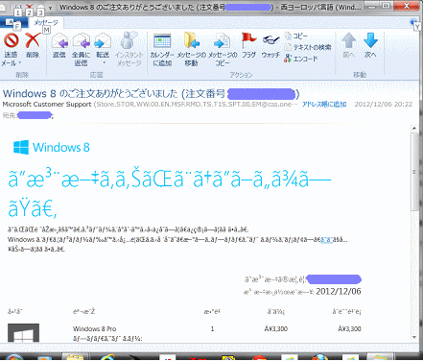The width and height of the screenshot is (423, 361).
Task: Add to calendar with カレンダーに追加 icon
Action: 162,41
